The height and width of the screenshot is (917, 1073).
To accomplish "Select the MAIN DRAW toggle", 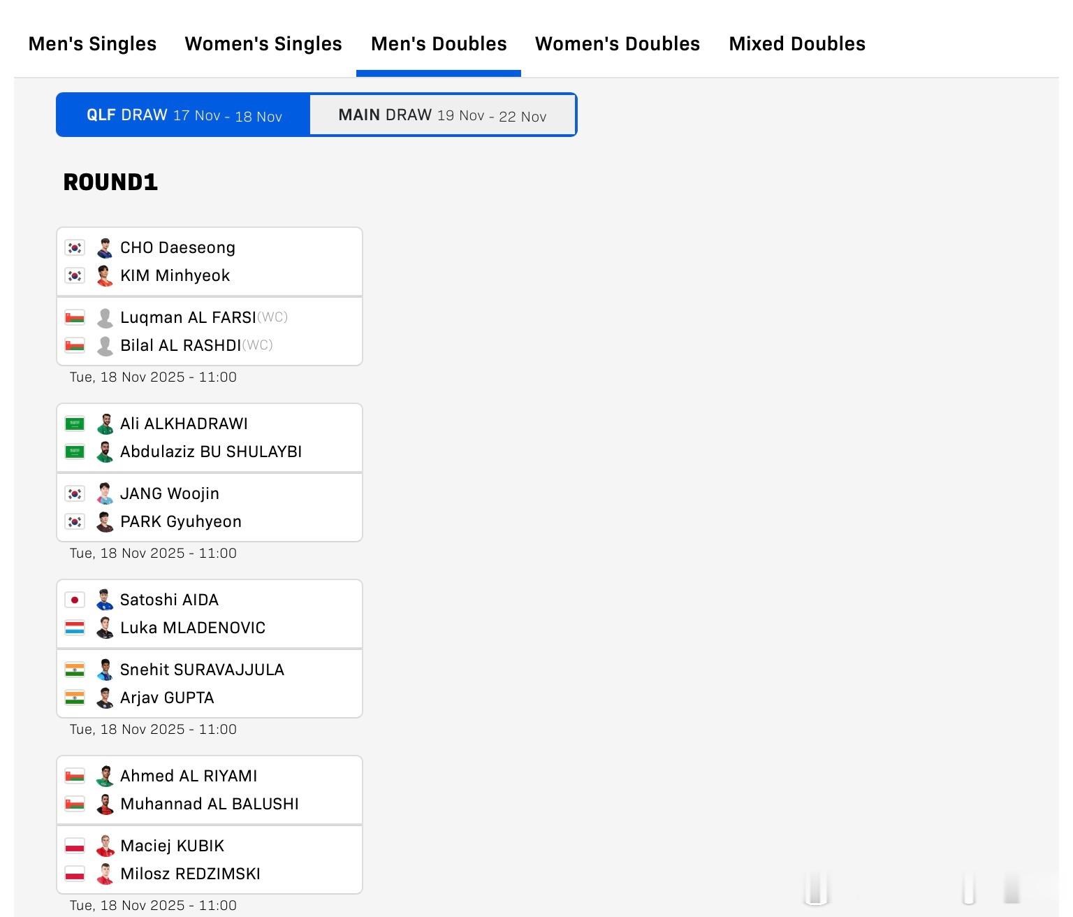I will (442, 115).
